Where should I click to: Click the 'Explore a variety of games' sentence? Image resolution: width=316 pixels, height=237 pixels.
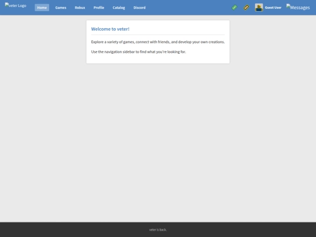[158, 42]
